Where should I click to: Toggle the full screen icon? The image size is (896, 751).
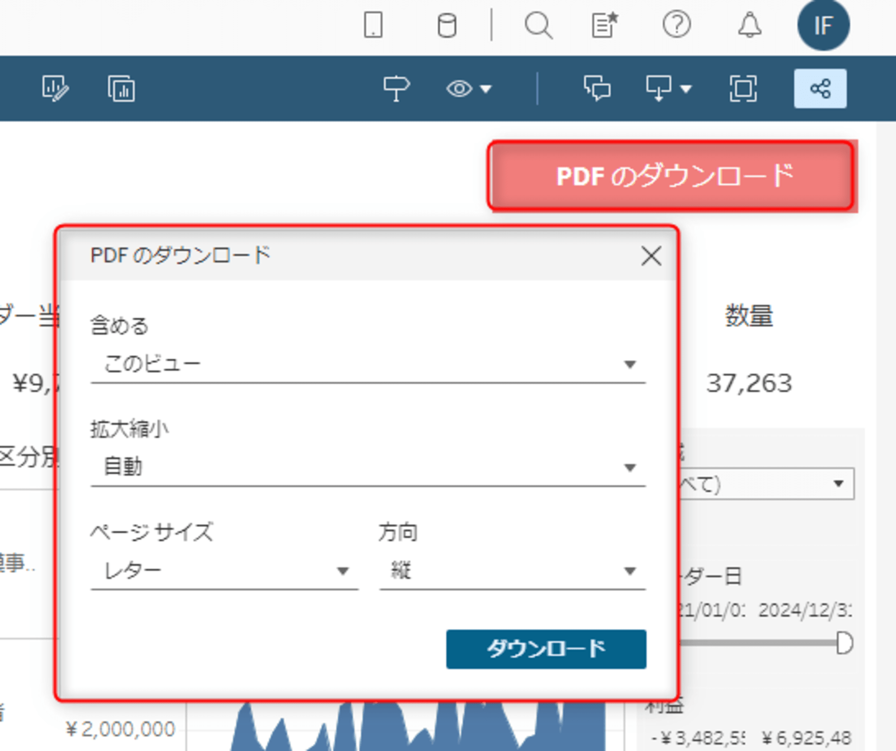[743, 88]
